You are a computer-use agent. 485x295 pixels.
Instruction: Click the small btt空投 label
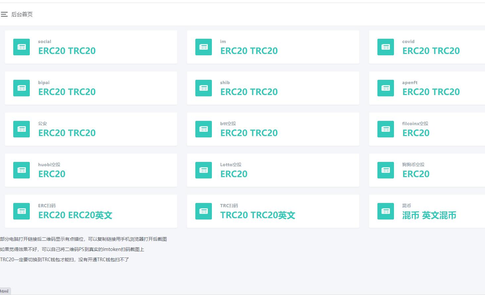pos(228,123)
